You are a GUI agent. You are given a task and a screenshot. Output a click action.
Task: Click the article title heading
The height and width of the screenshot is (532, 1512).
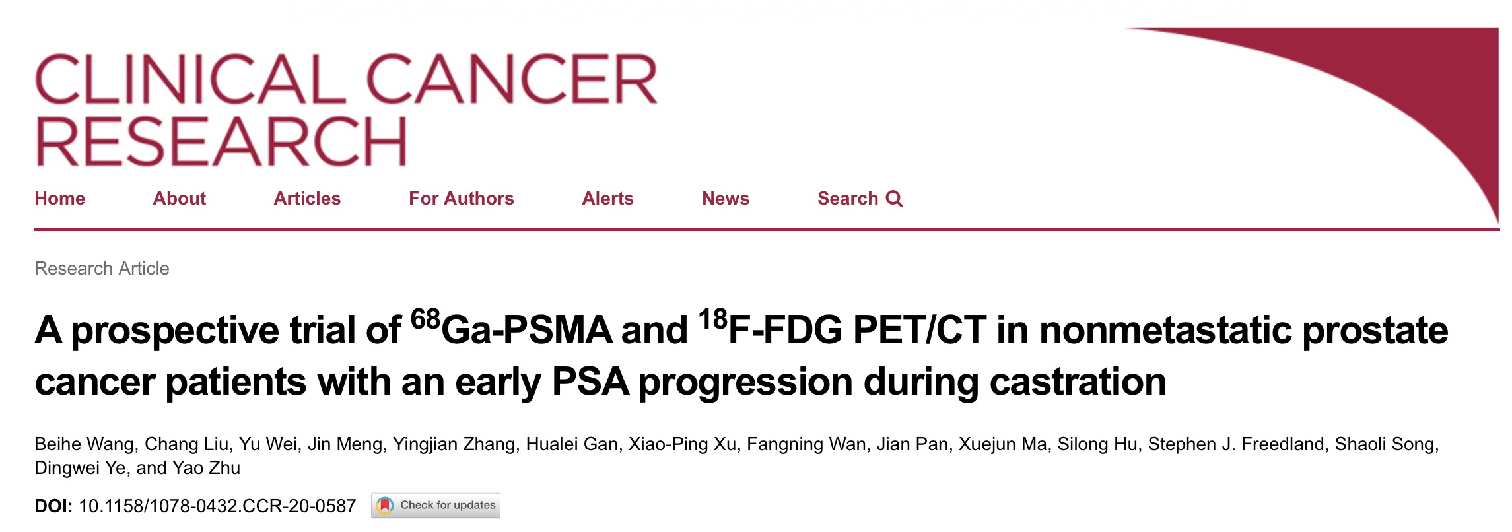click(x=741, y=355)
